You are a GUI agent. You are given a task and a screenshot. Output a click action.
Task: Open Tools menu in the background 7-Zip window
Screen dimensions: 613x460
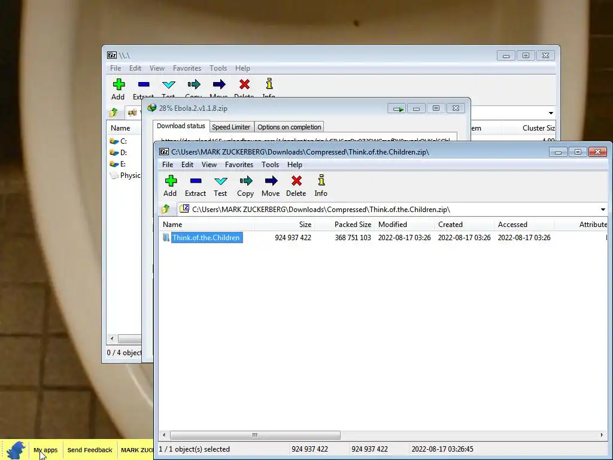[x=218, y=68]
